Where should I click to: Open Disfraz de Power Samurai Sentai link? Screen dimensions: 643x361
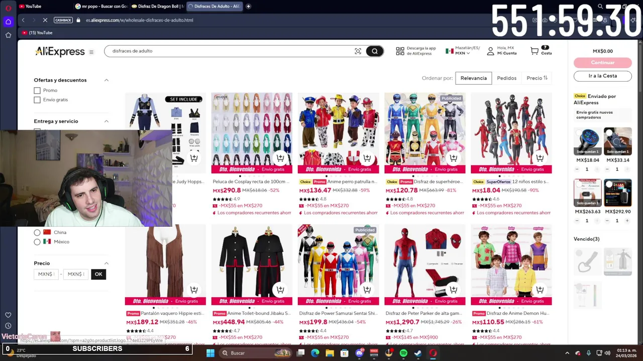tap(338, 313)
